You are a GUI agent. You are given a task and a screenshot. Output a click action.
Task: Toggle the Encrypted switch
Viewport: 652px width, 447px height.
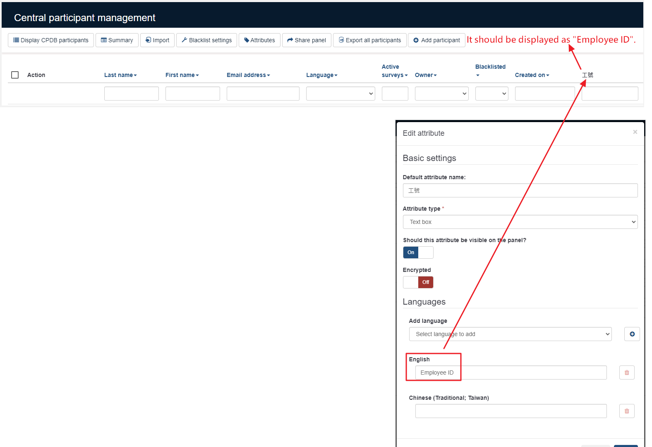418,282
